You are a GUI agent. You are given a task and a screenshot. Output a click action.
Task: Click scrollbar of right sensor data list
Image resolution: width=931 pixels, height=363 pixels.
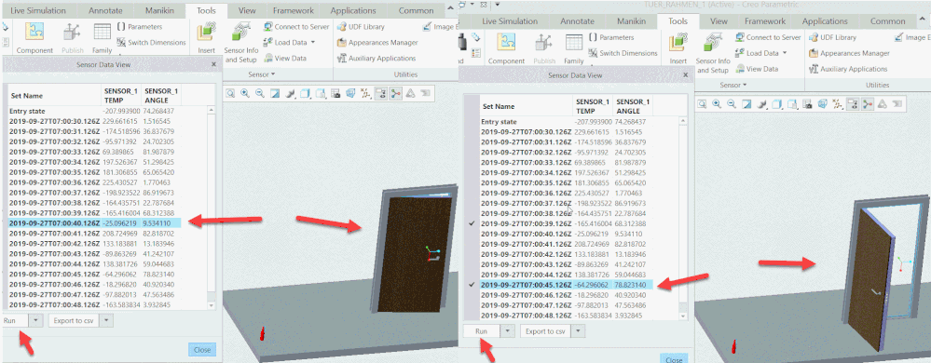[684, 219]
